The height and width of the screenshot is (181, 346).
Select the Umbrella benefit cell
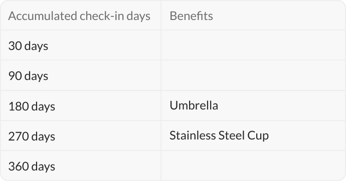(x=253, y=105)
